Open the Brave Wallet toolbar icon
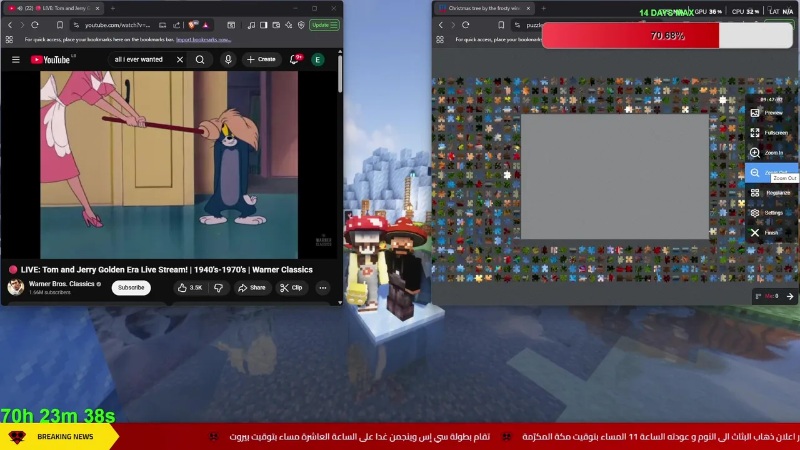The width and height of the screenshot is (800, 450). coord(276,25)
